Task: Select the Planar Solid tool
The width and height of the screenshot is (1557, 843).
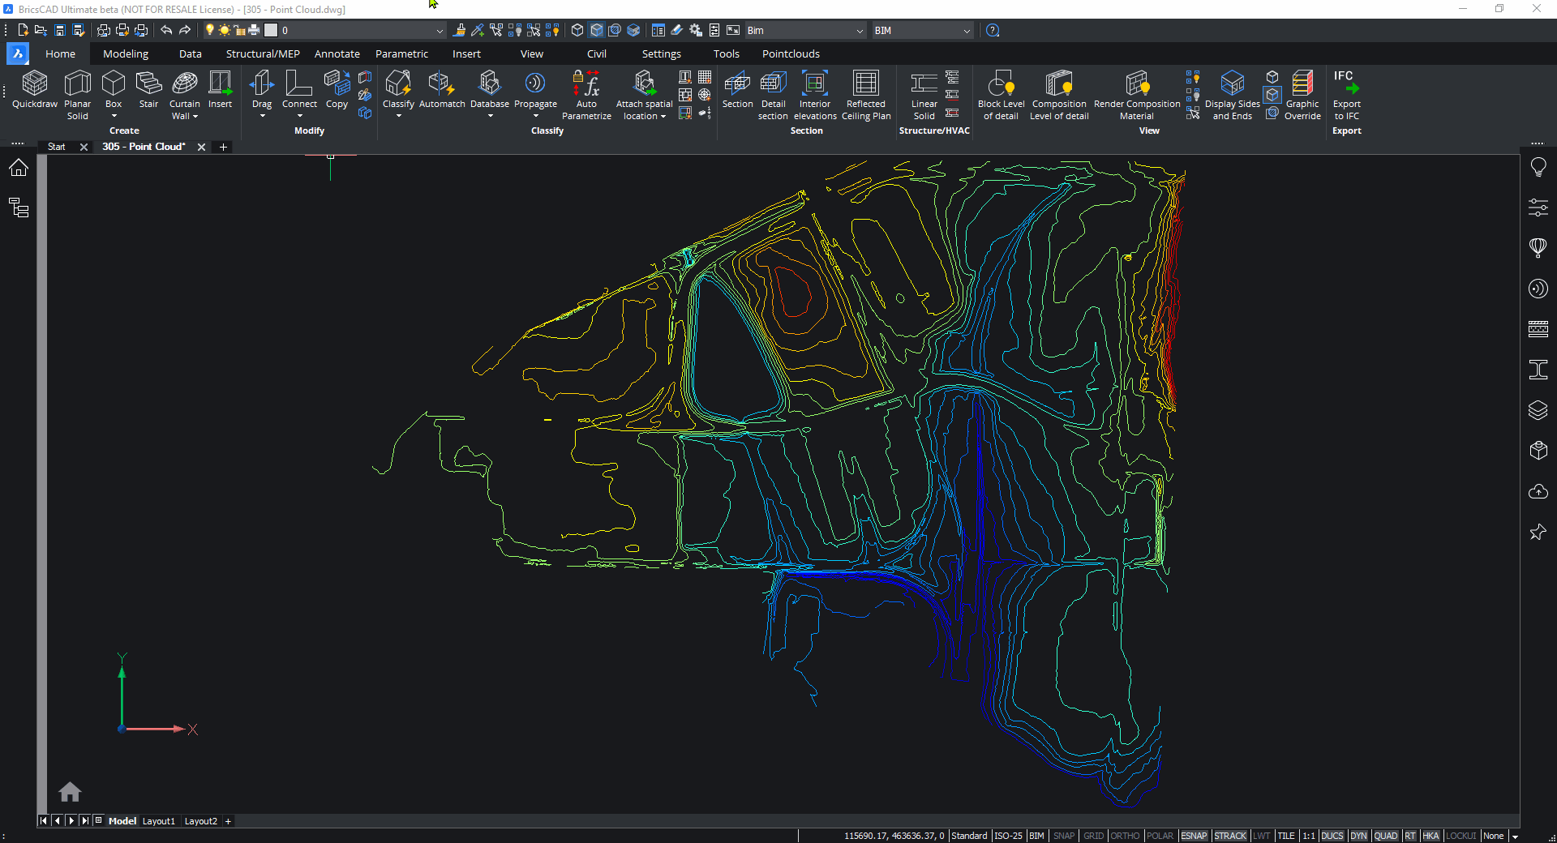Action: tap(78, 96)
